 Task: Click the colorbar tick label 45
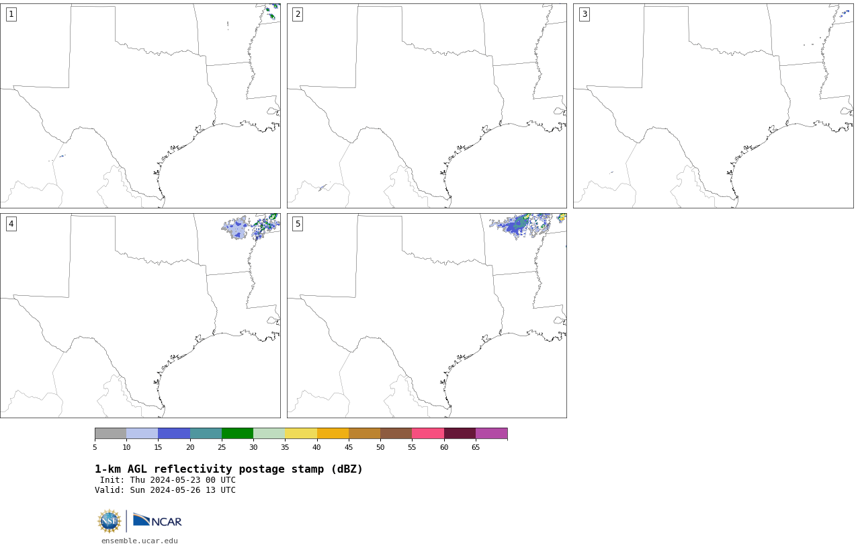click(x=349, y=447)
